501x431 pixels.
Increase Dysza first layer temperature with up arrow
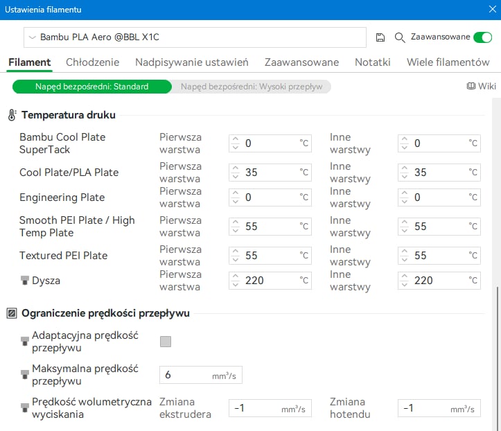pos(236,276)
